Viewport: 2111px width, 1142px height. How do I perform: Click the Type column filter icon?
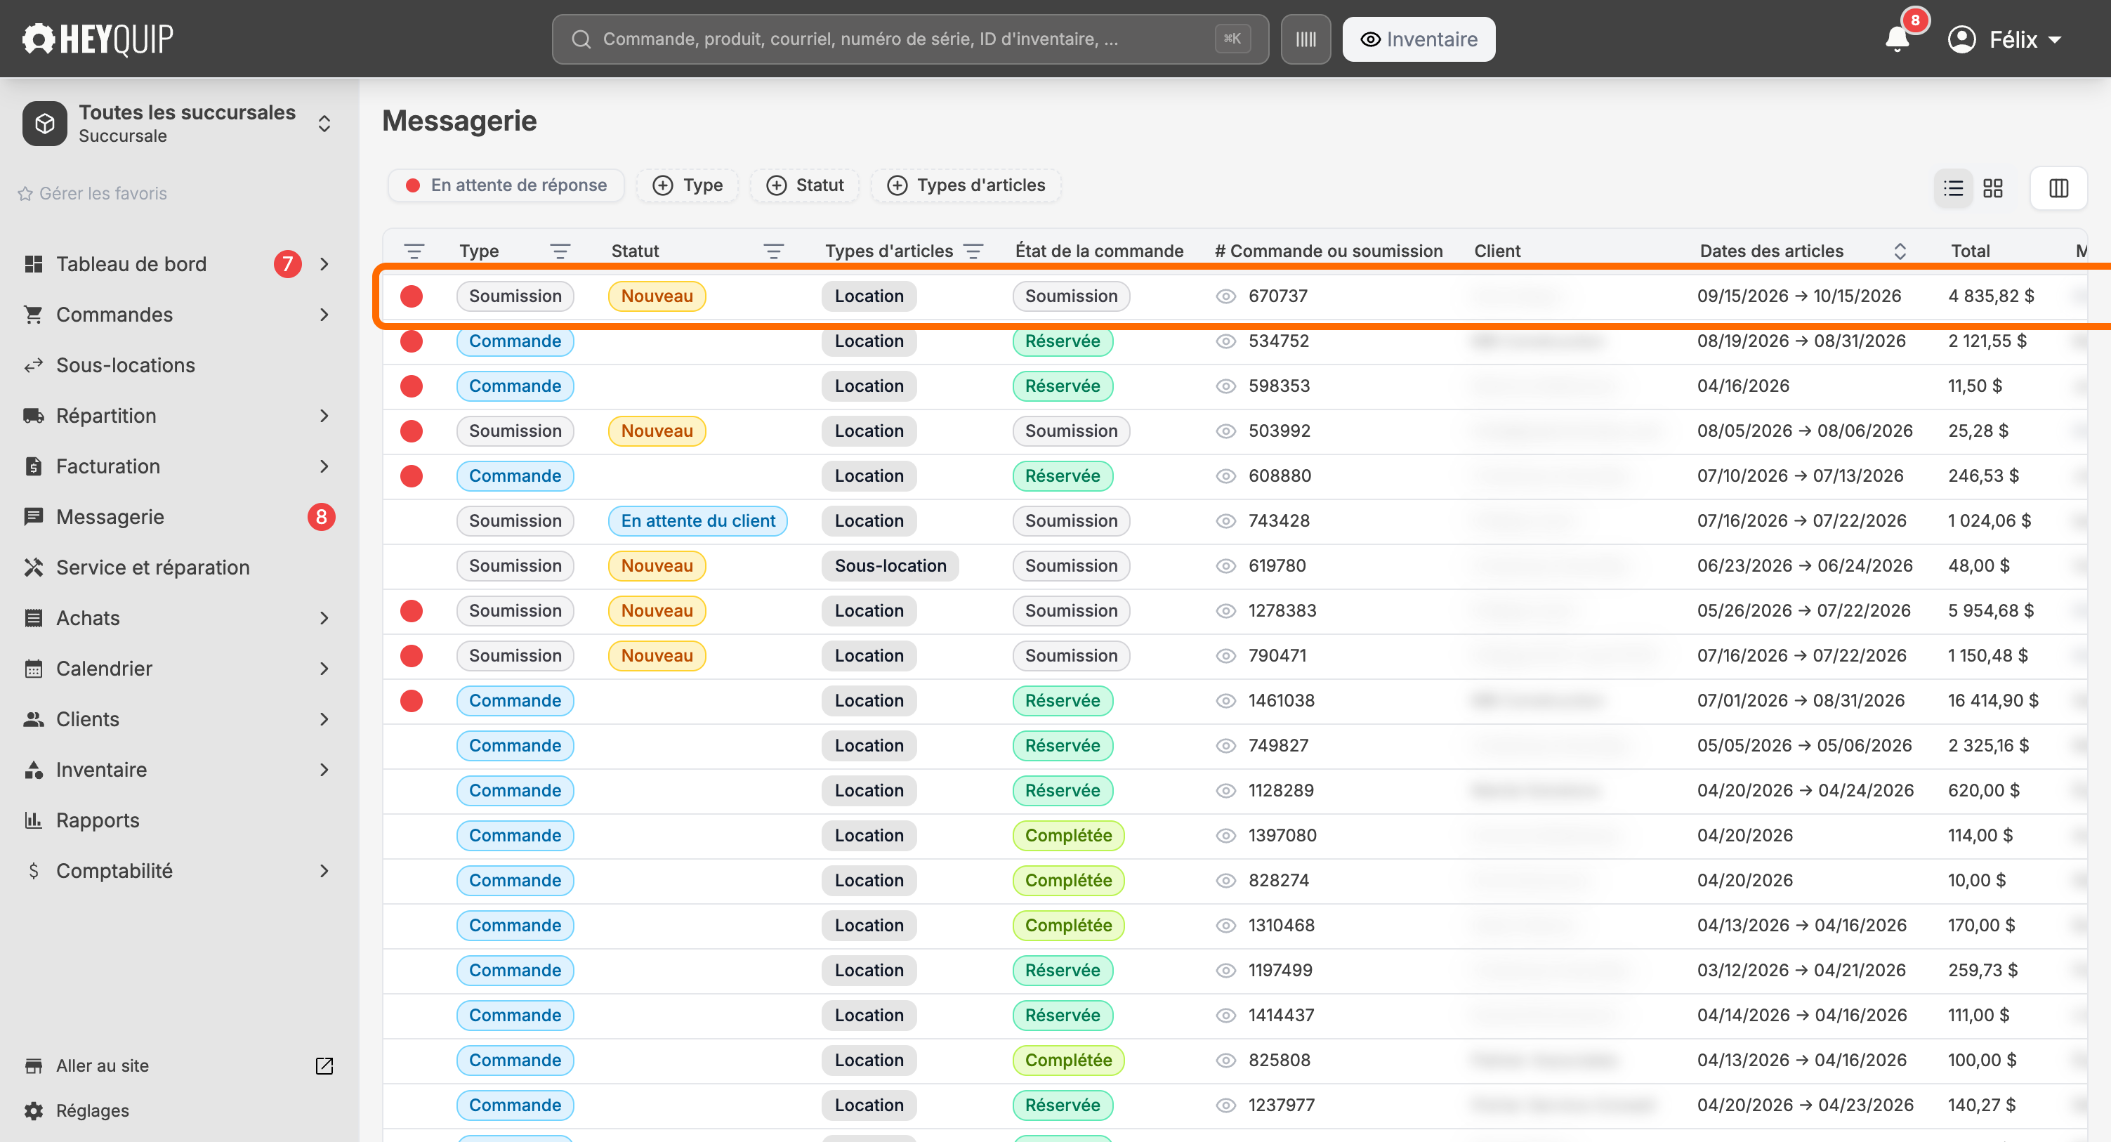(x=560, y=251)
